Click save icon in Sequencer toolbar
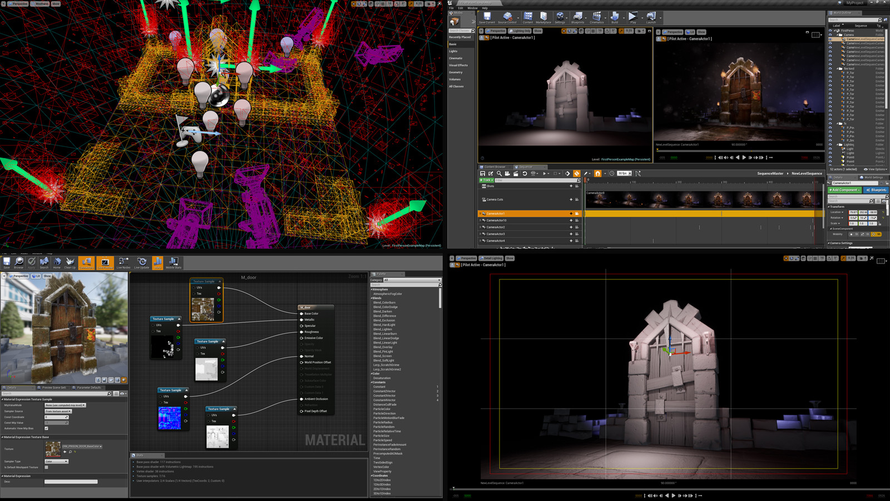The image size is (890, 501). coord(483,174)
